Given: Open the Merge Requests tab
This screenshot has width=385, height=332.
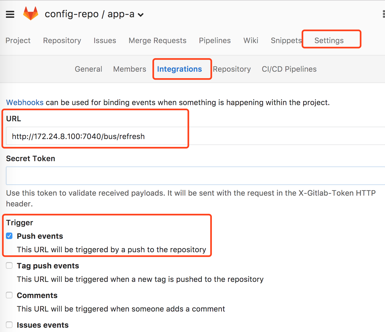Looking at the screenshot, I should tap(157, 40).
